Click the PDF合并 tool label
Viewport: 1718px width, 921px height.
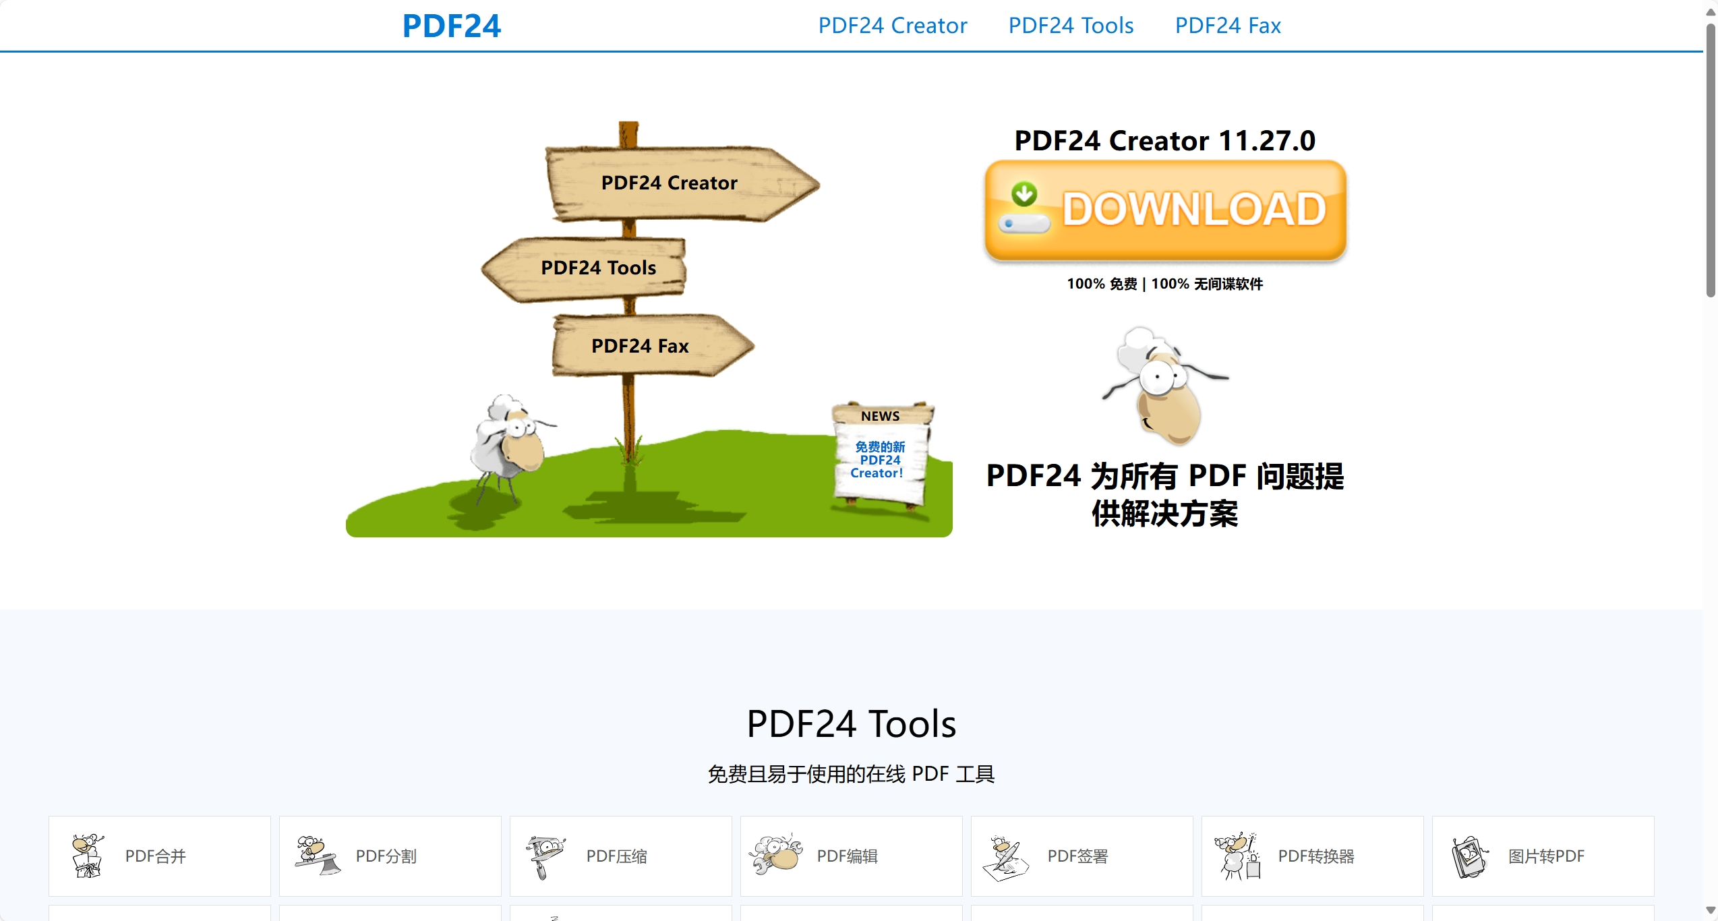tap(156, 856)
